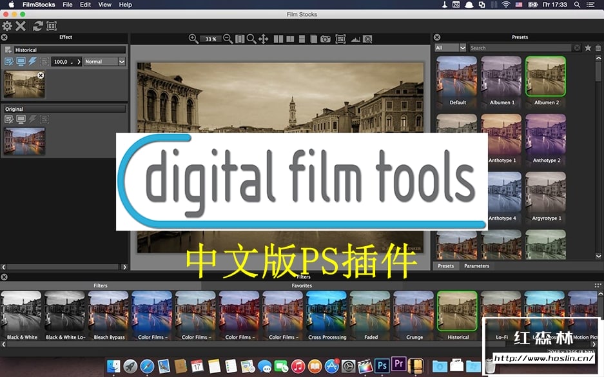
Task: Open the FilmStocks application menu
Action: coord(39,5)
